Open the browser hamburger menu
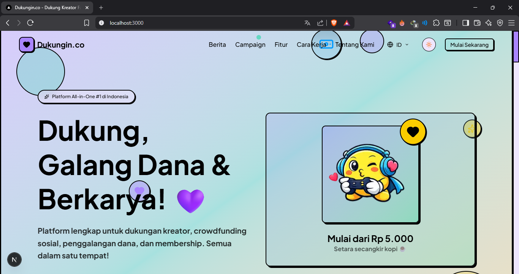The height and width of the screenshot is (274, 519). click(x=511, y=23)
